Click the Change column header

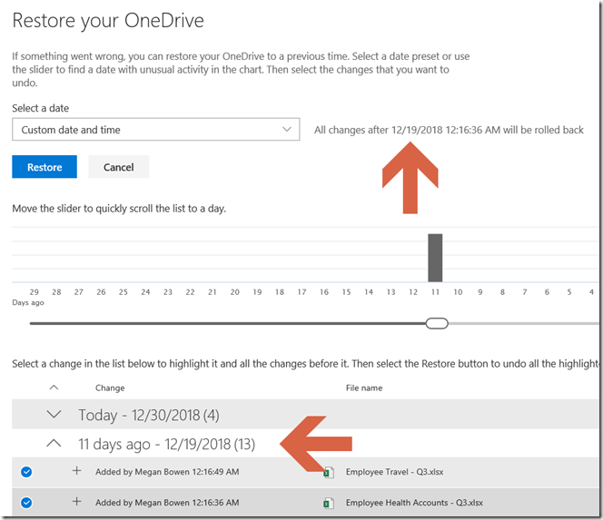(x=110, y=388)
